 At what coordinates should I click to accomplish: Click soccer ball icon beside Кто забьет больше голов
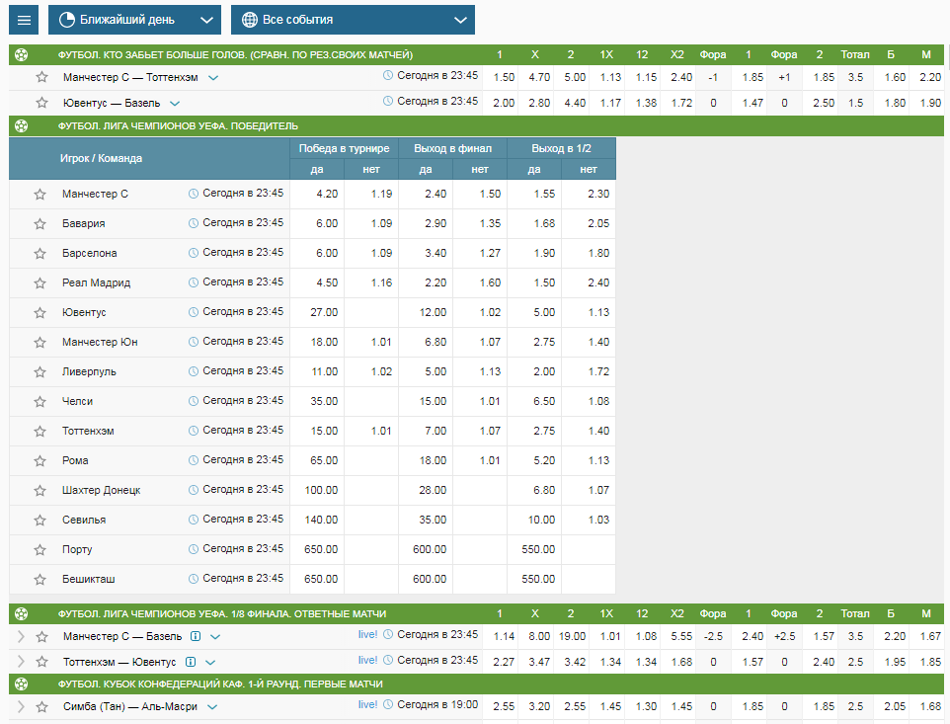pyautogui.click(x=22, y=55)
